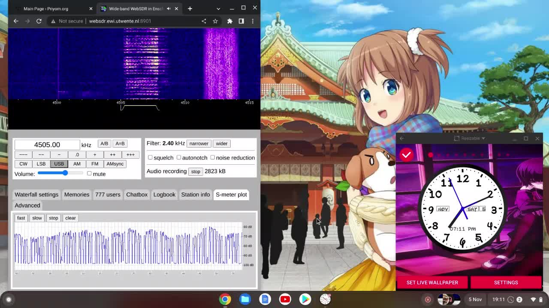Switch to the Memories tab
549x308 pixels.
[x=77, y=195]
